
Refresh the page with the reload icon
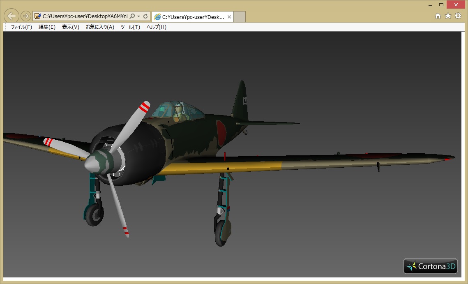pyautogui.click(x=145, y=16)
